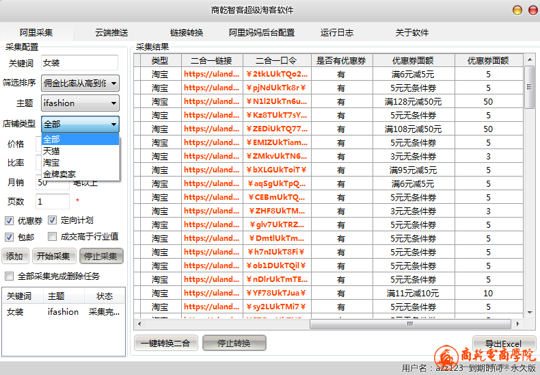Uncheck the 定向计划 checkbox

52,220
